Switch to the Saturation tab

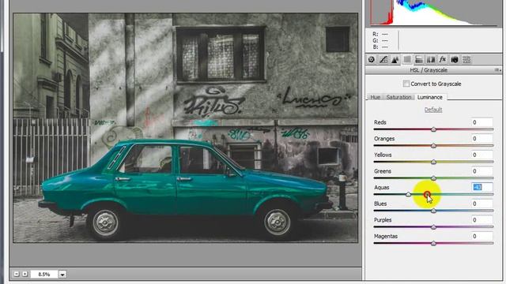tap(398, 97)
